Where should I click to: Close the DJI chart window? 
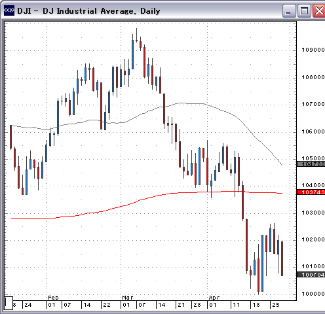[319, 10]
